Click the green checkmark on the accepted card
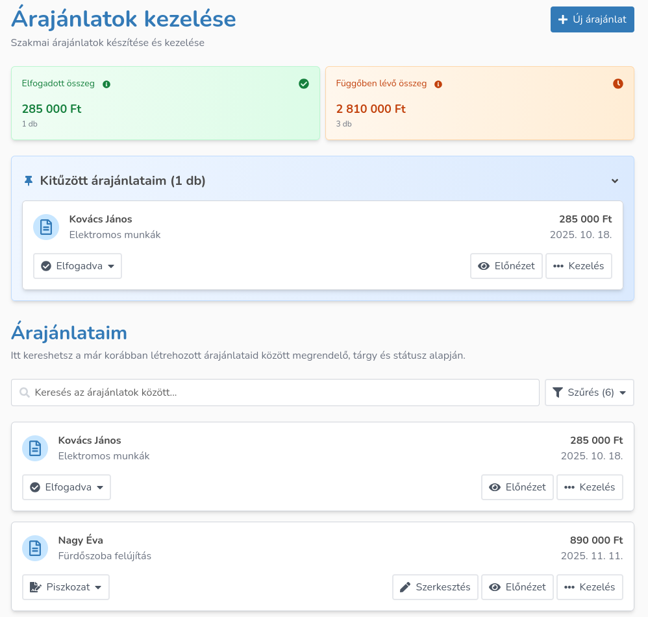The width and height of the screenshot is (648, 617). coord(303,83)
